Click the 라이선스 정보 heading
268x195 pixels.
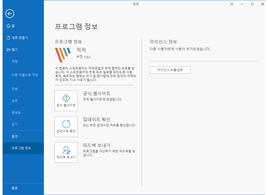[x=163, y=42]
